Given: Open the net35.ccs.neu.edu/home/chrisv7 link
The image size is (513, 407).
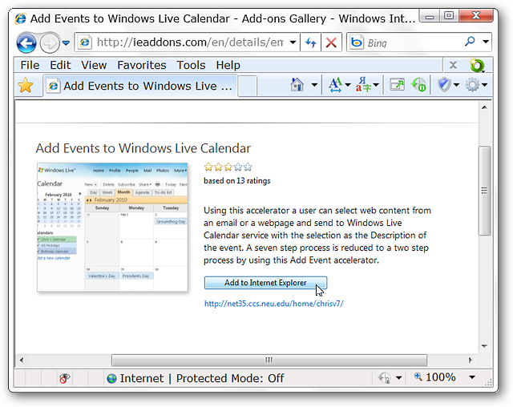Looking at the screenshot, I should tap(274, 304).
